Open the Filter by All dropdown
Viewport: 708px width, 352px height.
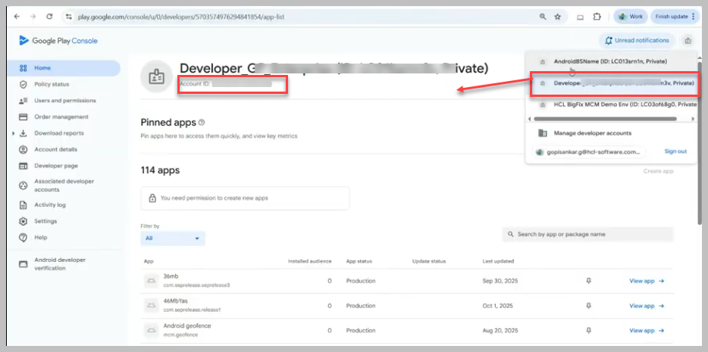(173, 238)
